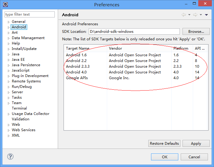
Task: Expand the Java EE node arrow
Action: click(8, 60)
